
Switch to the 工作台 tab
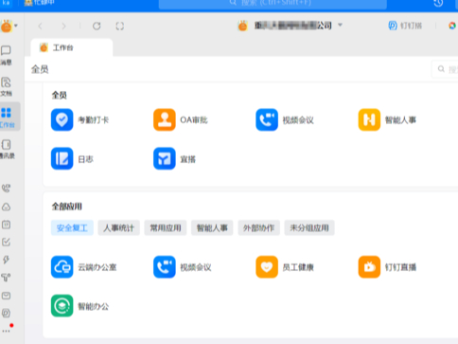72,47
